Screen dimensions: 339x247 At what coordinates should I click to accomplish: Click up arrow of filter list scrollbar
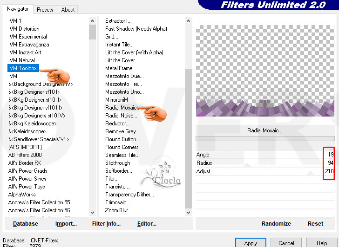click(x=188, y=21)
